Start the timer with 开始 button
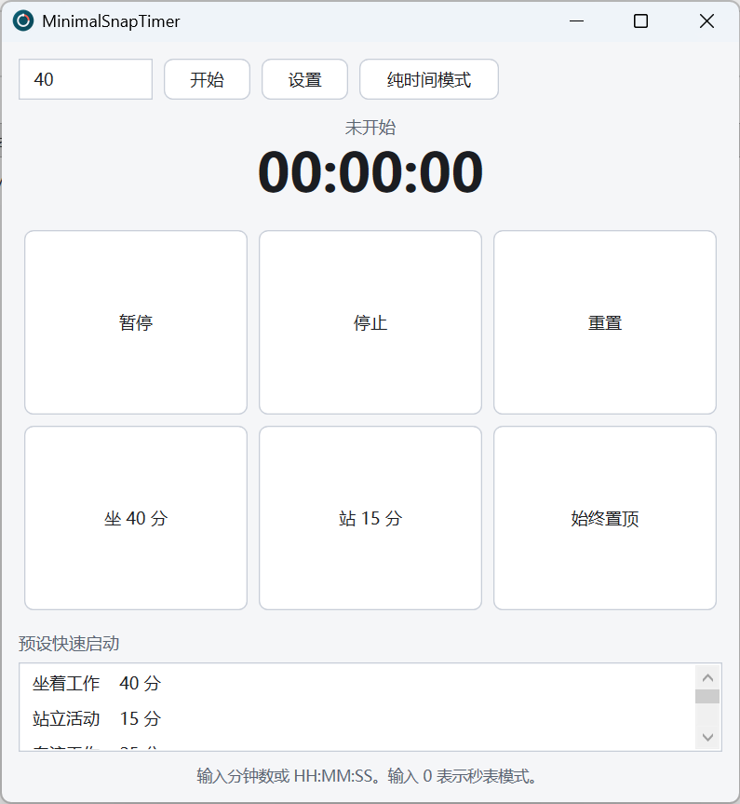Viewport: 740px width, 804px height. coord(207,79)
